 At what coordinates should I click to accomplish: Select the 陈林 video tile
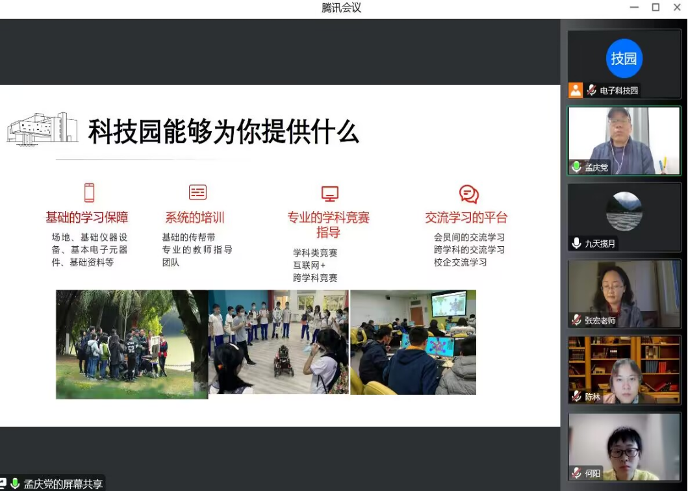(624, 370)
